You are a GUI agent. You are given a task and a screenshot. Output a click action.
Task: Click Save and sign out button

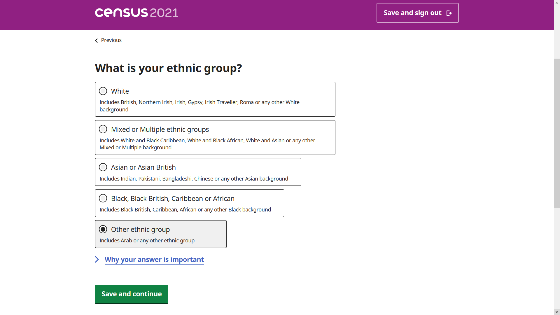pos(417,13)
